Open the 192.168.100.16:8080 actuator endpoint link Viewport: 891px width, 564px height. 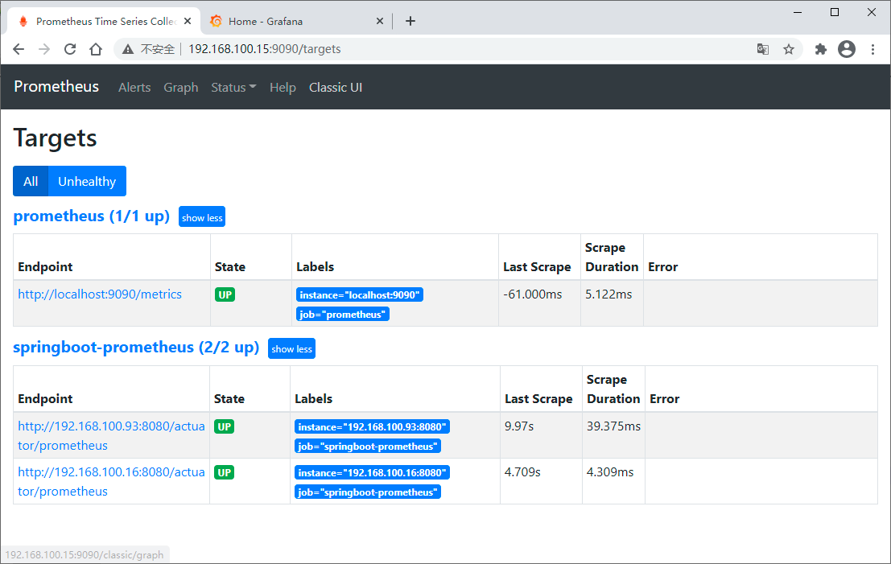(111, 482)
